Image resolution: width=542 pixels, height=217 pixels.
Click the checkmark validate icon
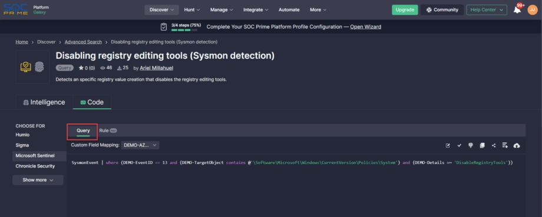coord(460,146)
